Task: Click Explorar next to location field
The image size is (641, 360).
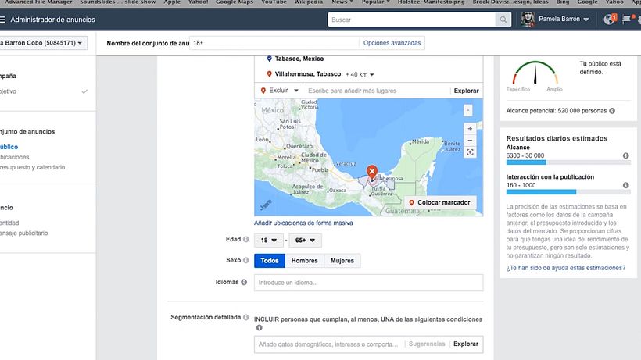Action: pyautogui.click(x=466, y=91)
